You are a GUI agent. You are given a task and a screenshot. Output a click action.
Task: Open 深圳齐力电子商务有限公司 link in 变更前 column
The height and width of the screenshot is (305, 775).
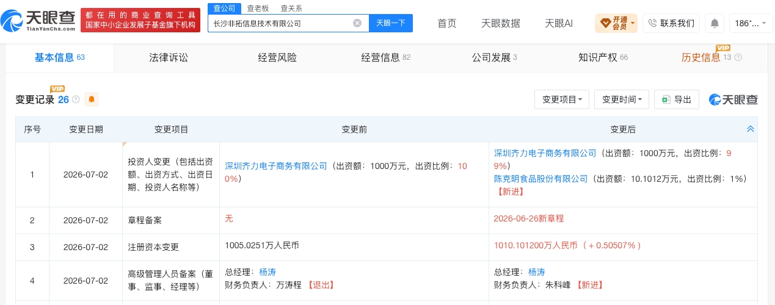click(276, 166)
